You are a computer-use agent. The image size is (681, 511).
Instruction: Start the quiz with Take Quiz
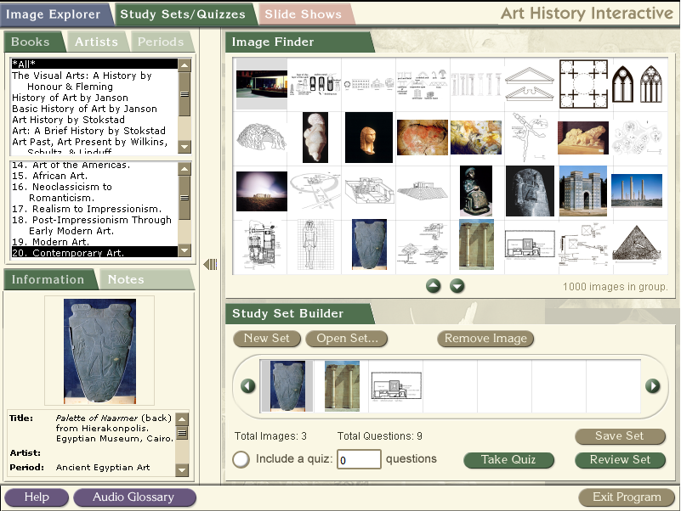point(508,460)
